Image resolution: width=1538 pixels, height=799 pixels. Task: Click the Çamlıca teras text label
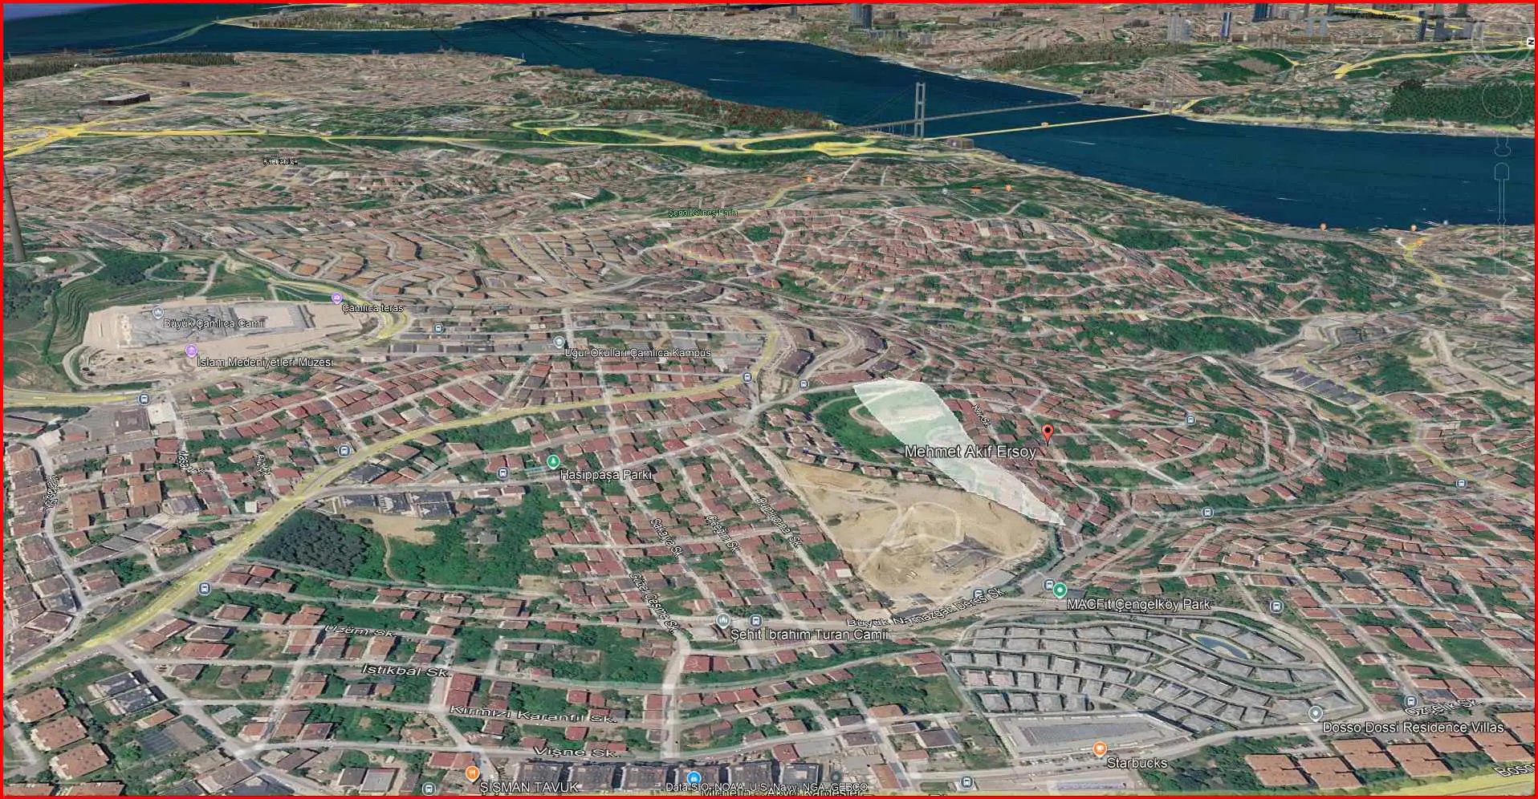[372, 308]
